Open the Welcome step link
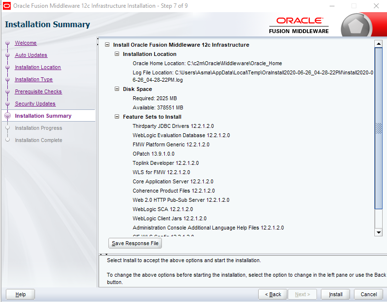 26,43
